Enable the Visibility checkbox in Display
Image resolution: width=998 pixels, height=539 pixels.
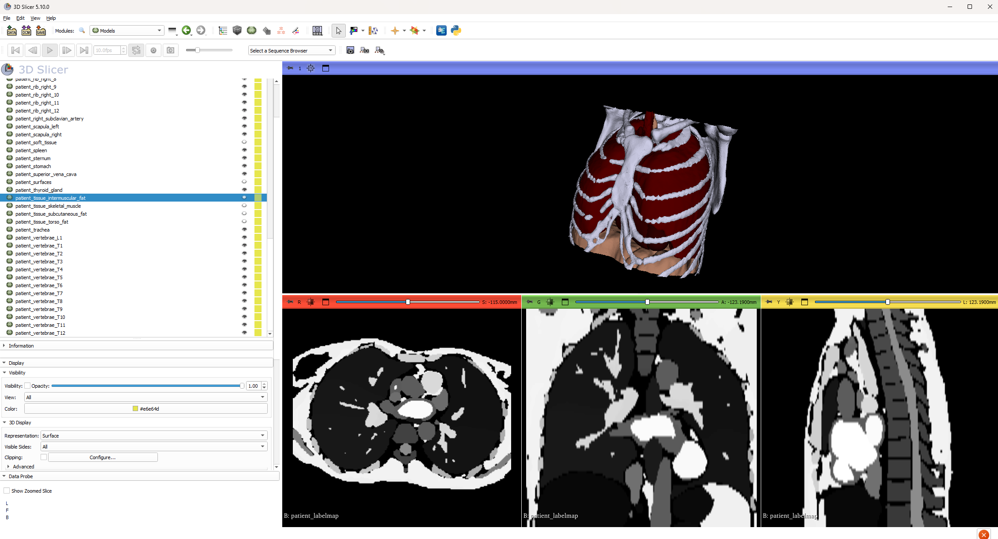pyautogui.click(x=27, y=386)
